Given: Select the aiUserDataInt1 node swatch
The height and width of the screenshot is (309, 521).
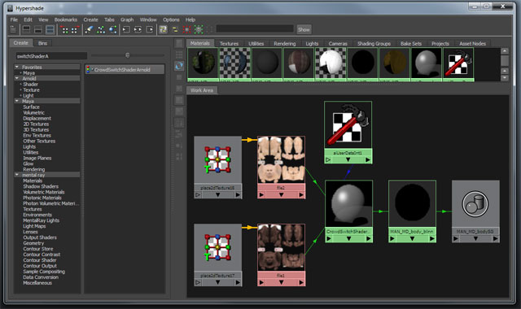Looking at the screenshot, I should click(348, 125).
